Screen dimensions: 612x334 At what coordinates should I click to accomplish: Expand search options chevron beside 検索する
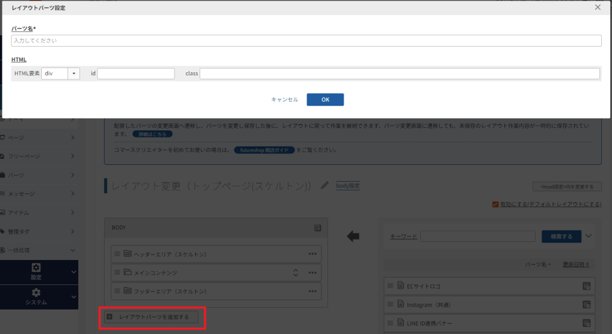pos(589,236)
